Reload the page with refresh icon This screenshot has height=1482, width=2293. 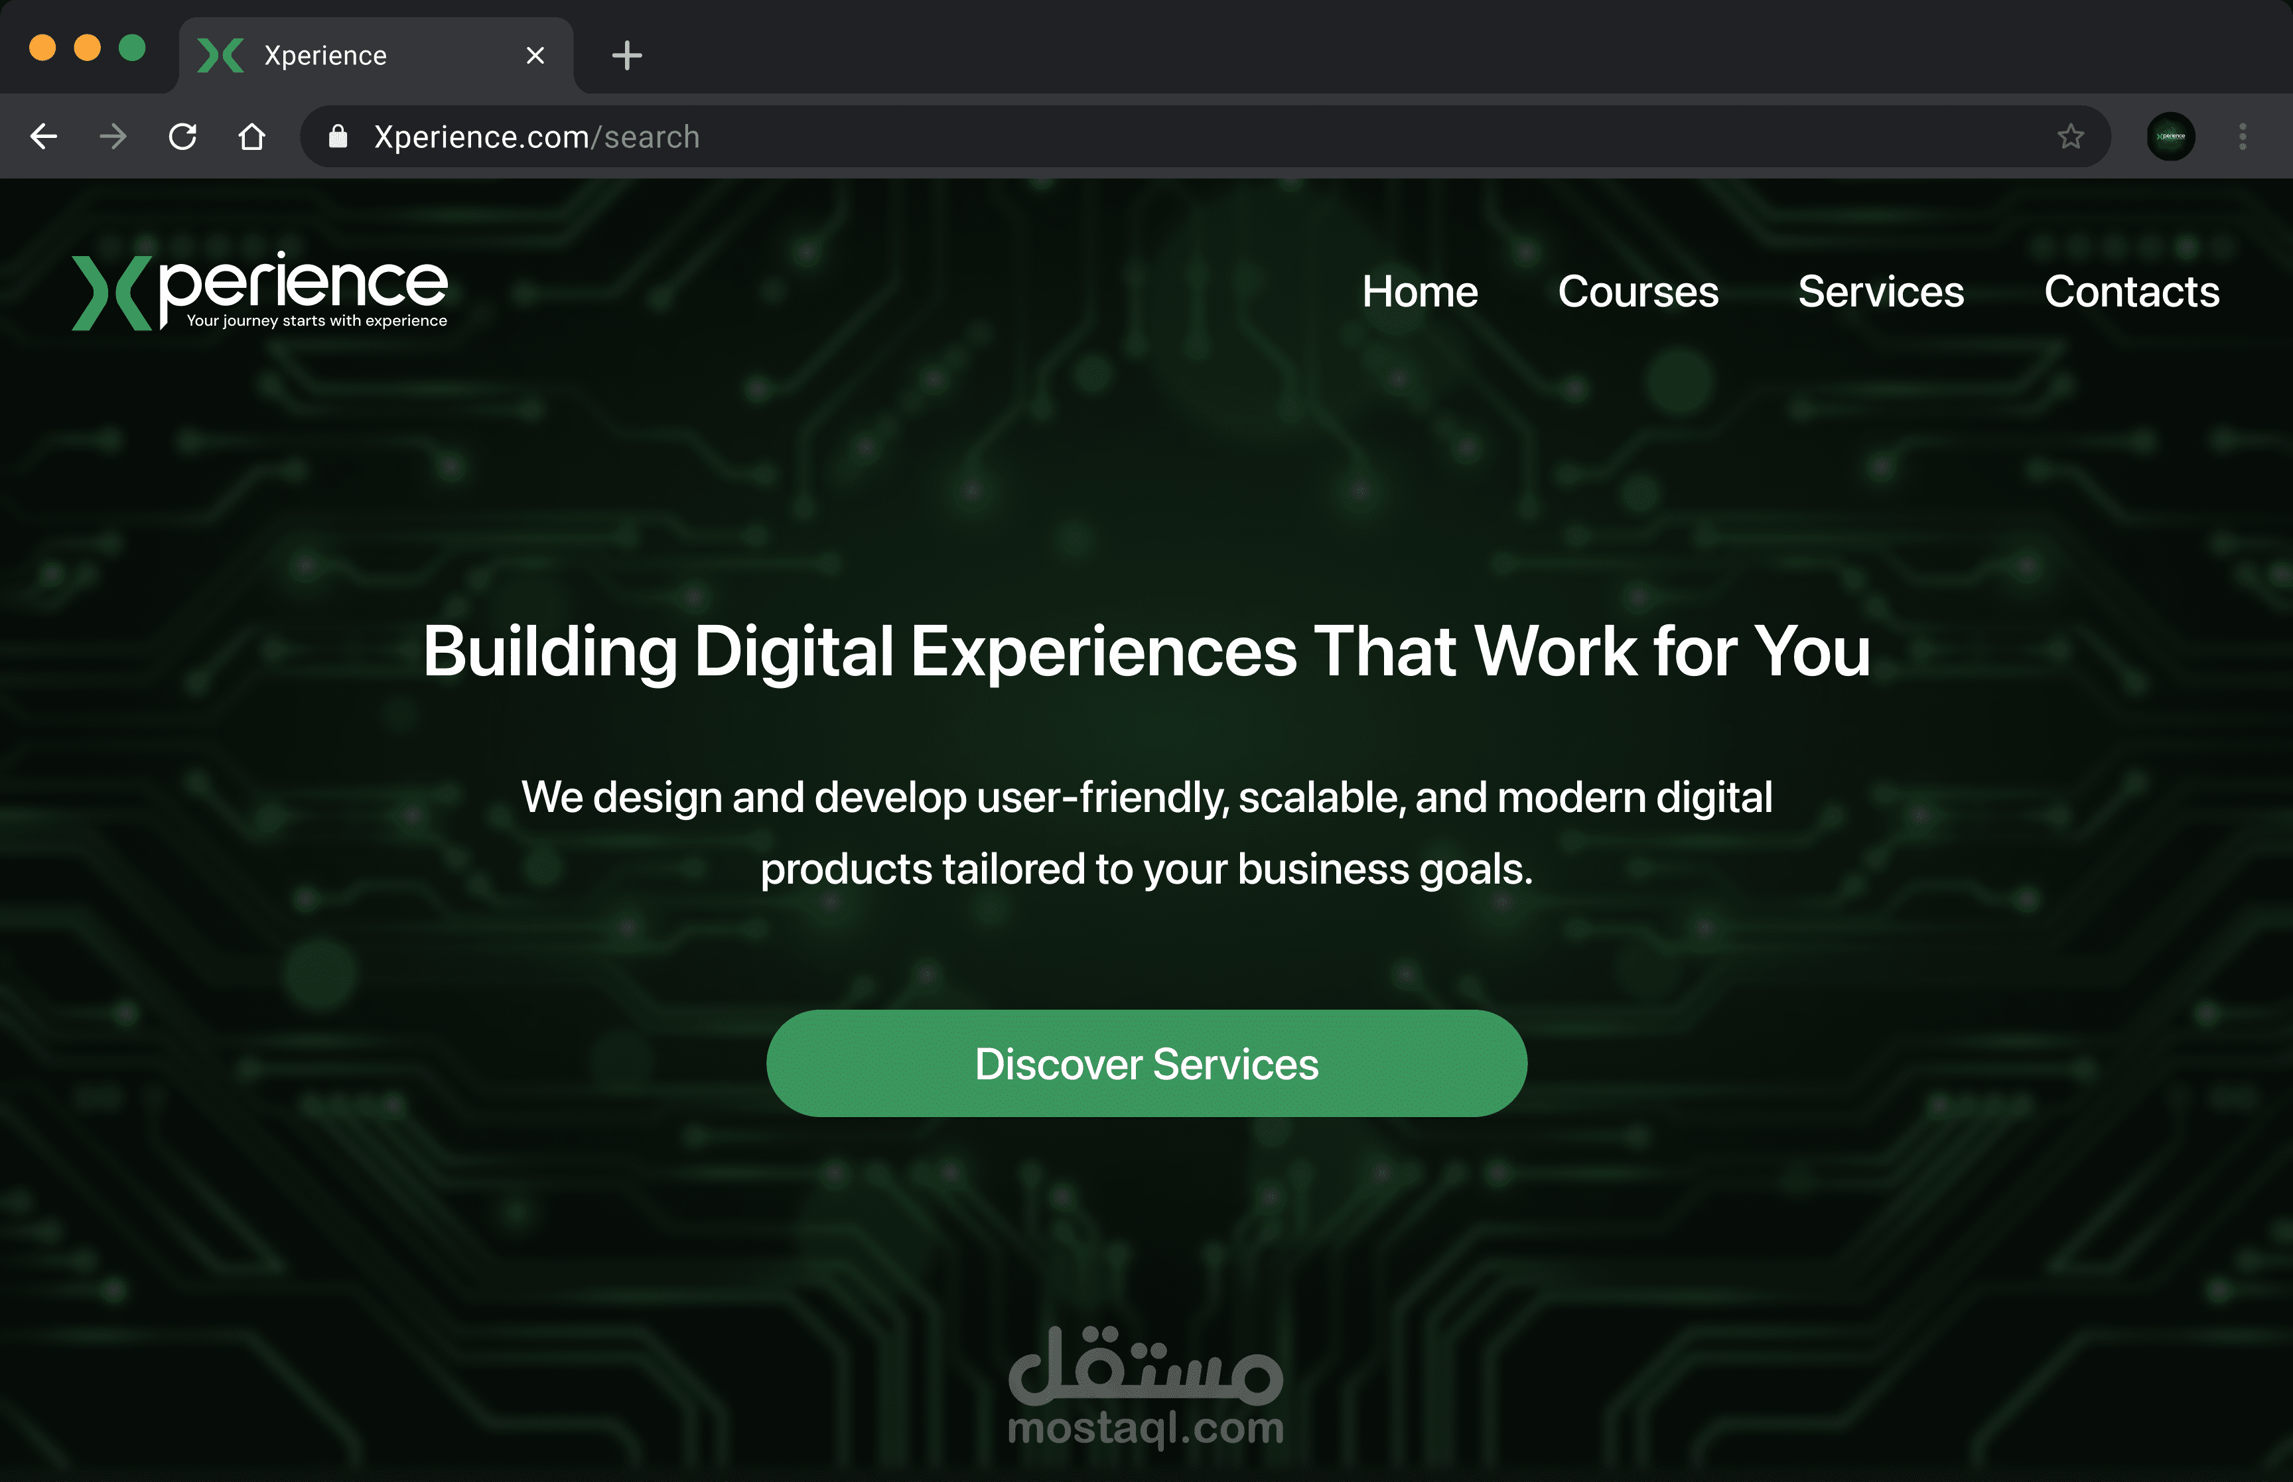183,137
